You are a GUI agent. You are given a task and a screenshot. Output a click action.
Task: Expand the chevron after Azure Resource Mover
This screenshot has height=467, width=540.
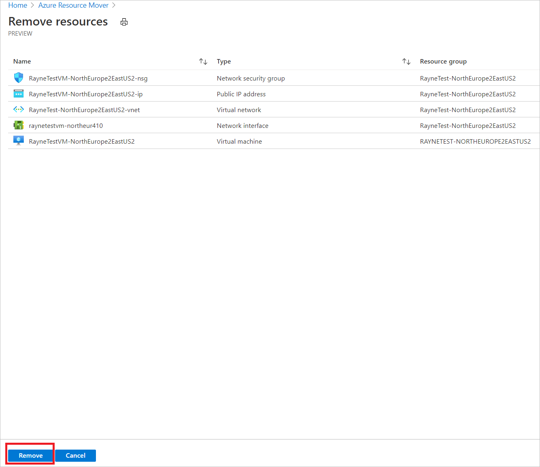tap(114, 5)
